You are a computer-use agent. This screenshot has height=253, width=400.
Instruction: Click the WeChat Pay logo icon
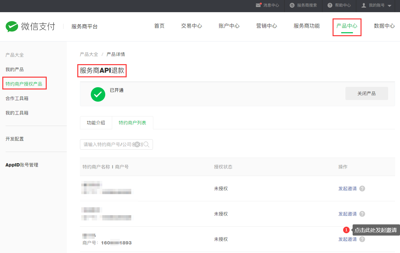click(x=12, y=26)
